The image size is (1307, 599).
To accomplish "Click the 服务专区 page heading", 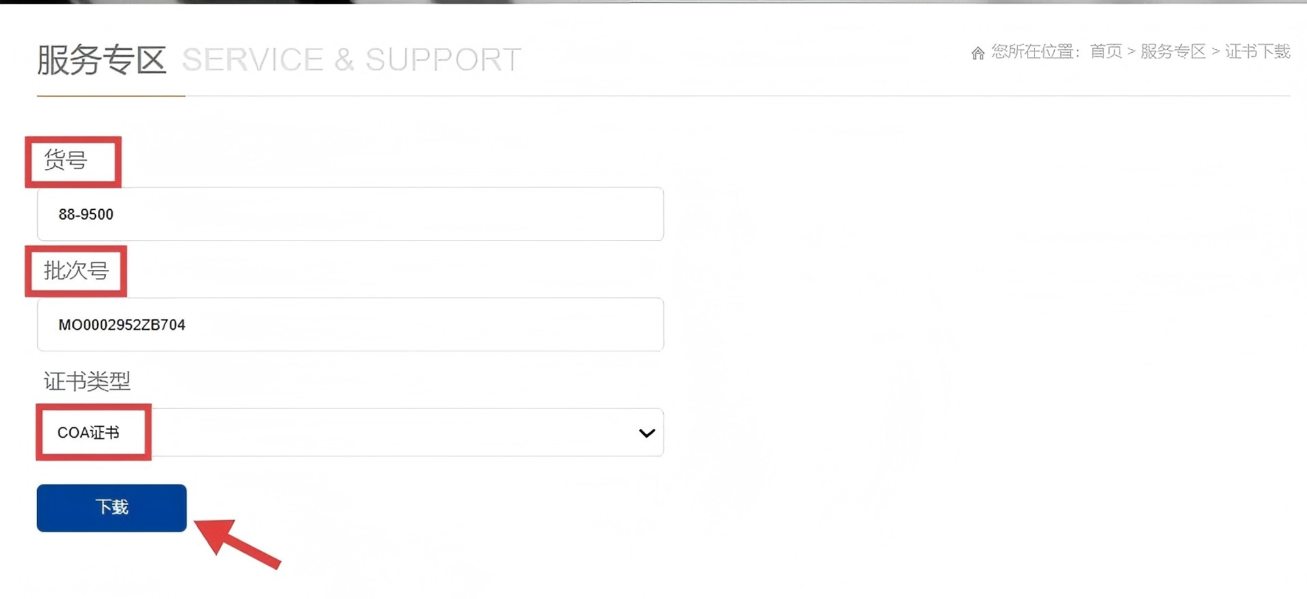I will [x=102, y=60].
